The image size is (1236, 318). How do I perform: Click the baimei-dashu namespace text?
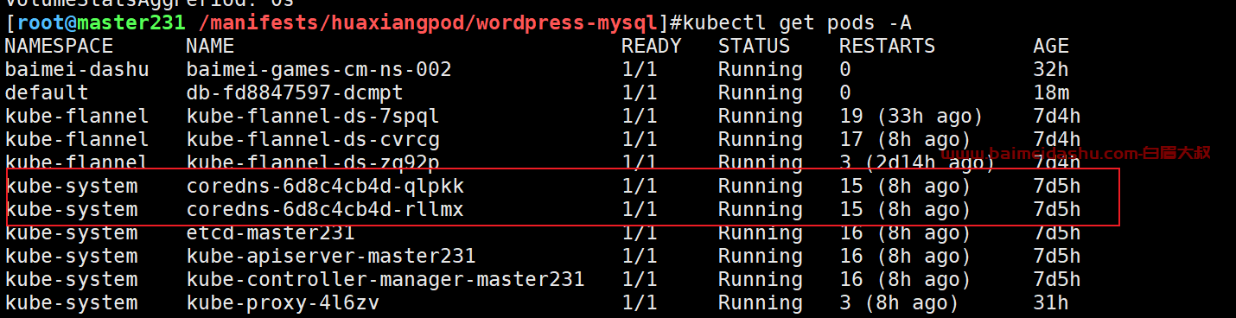pos(77,69)
